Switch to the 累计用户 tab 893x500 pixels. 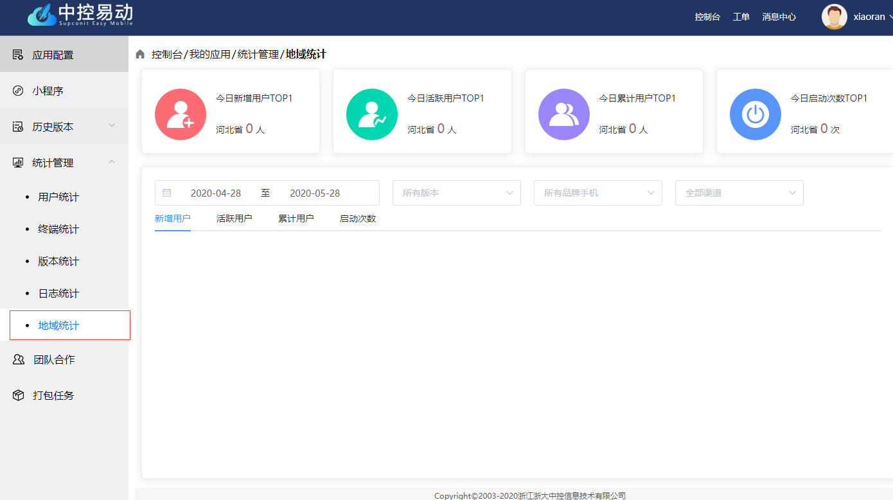tap(296, 219)
